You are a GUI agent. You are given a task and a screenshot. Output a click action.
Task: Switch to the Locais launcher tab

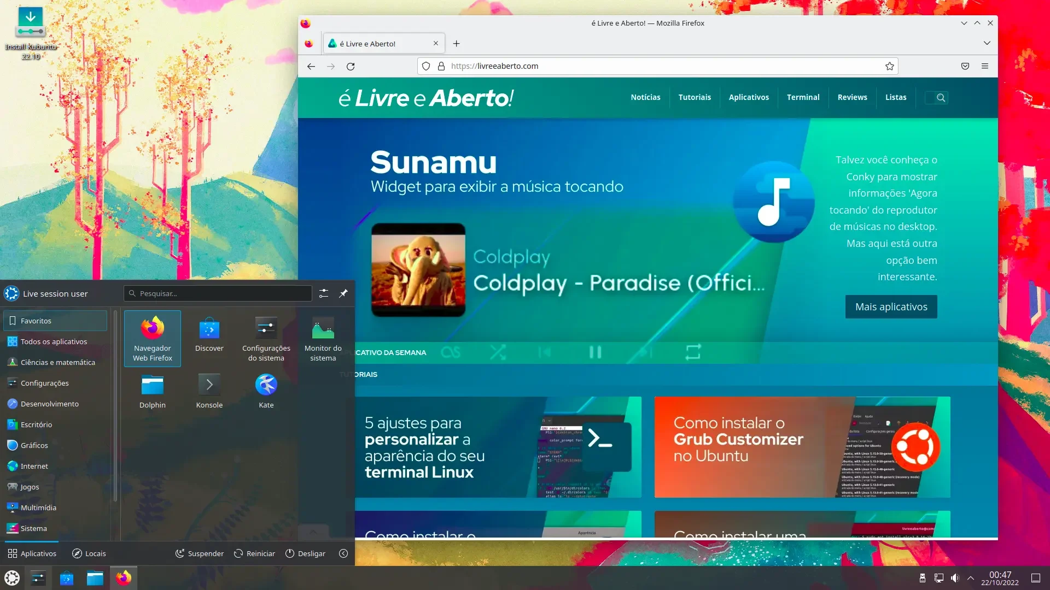click(89, 553)
